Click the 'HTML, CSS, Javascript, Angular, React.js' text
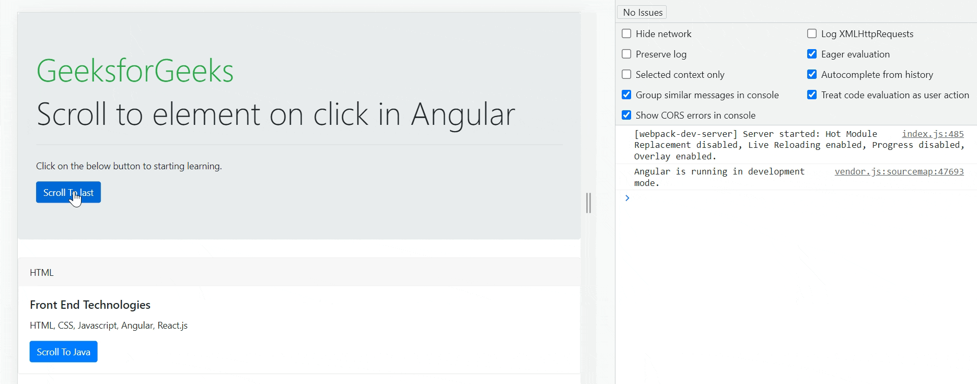977x384 pixels. (x=109, y=325)
